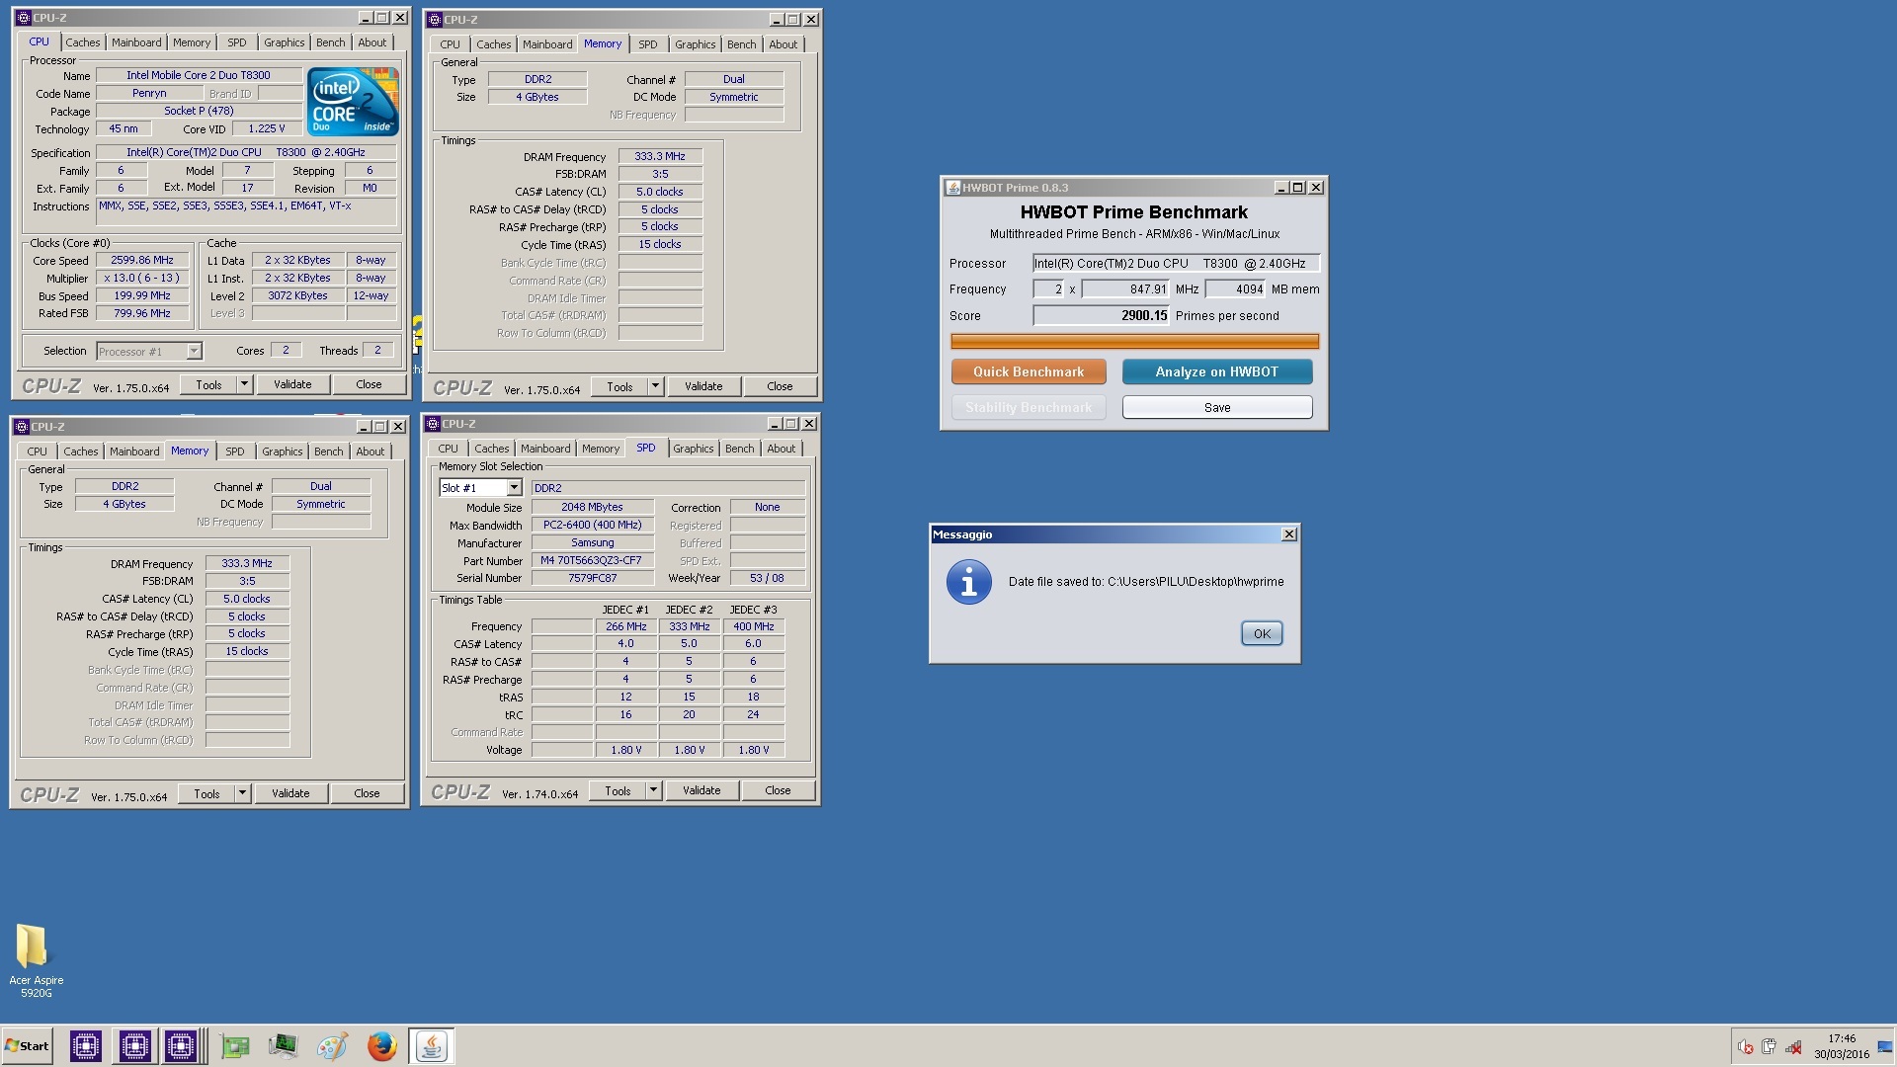
Task: Open About tab in CPU tab window
Action: pos(372,42)
